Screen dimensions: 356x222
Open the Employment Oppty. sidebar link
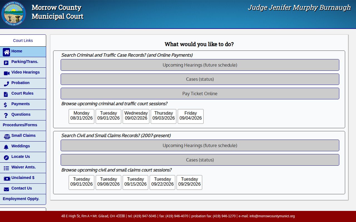point(23,199)
